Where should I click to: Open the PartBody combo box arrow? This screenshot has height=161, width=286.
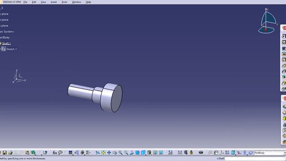(x=285, y=153)
